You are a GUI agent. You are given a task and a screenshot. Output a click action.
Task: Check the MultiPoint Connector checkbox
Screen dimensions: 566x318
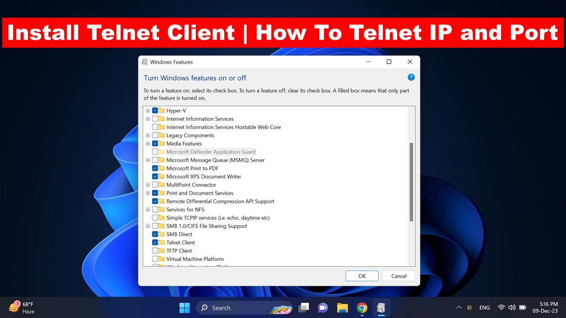(155, 185)
